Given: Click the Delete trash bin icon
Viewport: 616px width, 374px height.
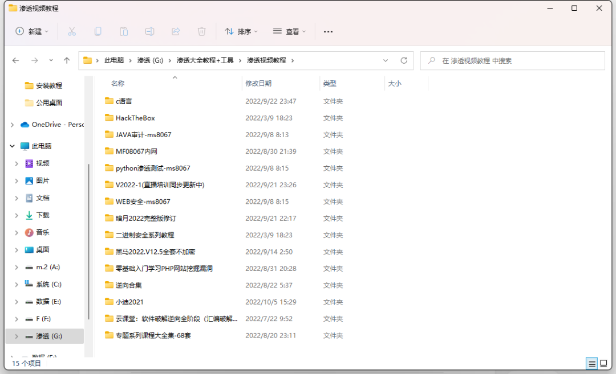Looking at the screenshot, I should (201, 31).
